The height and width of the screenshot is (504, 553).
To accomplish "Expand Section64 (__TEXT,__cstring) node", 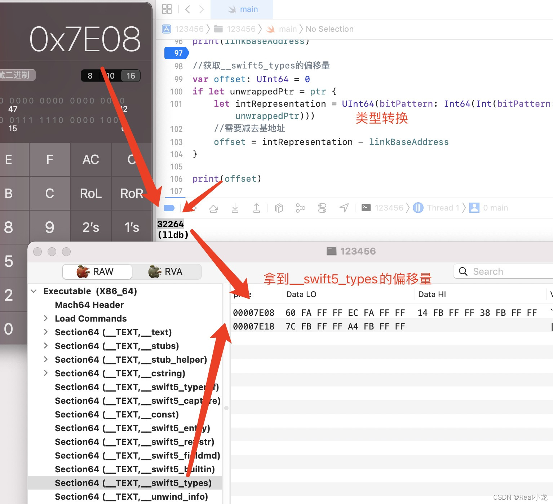I will click(x=46, y=373).
